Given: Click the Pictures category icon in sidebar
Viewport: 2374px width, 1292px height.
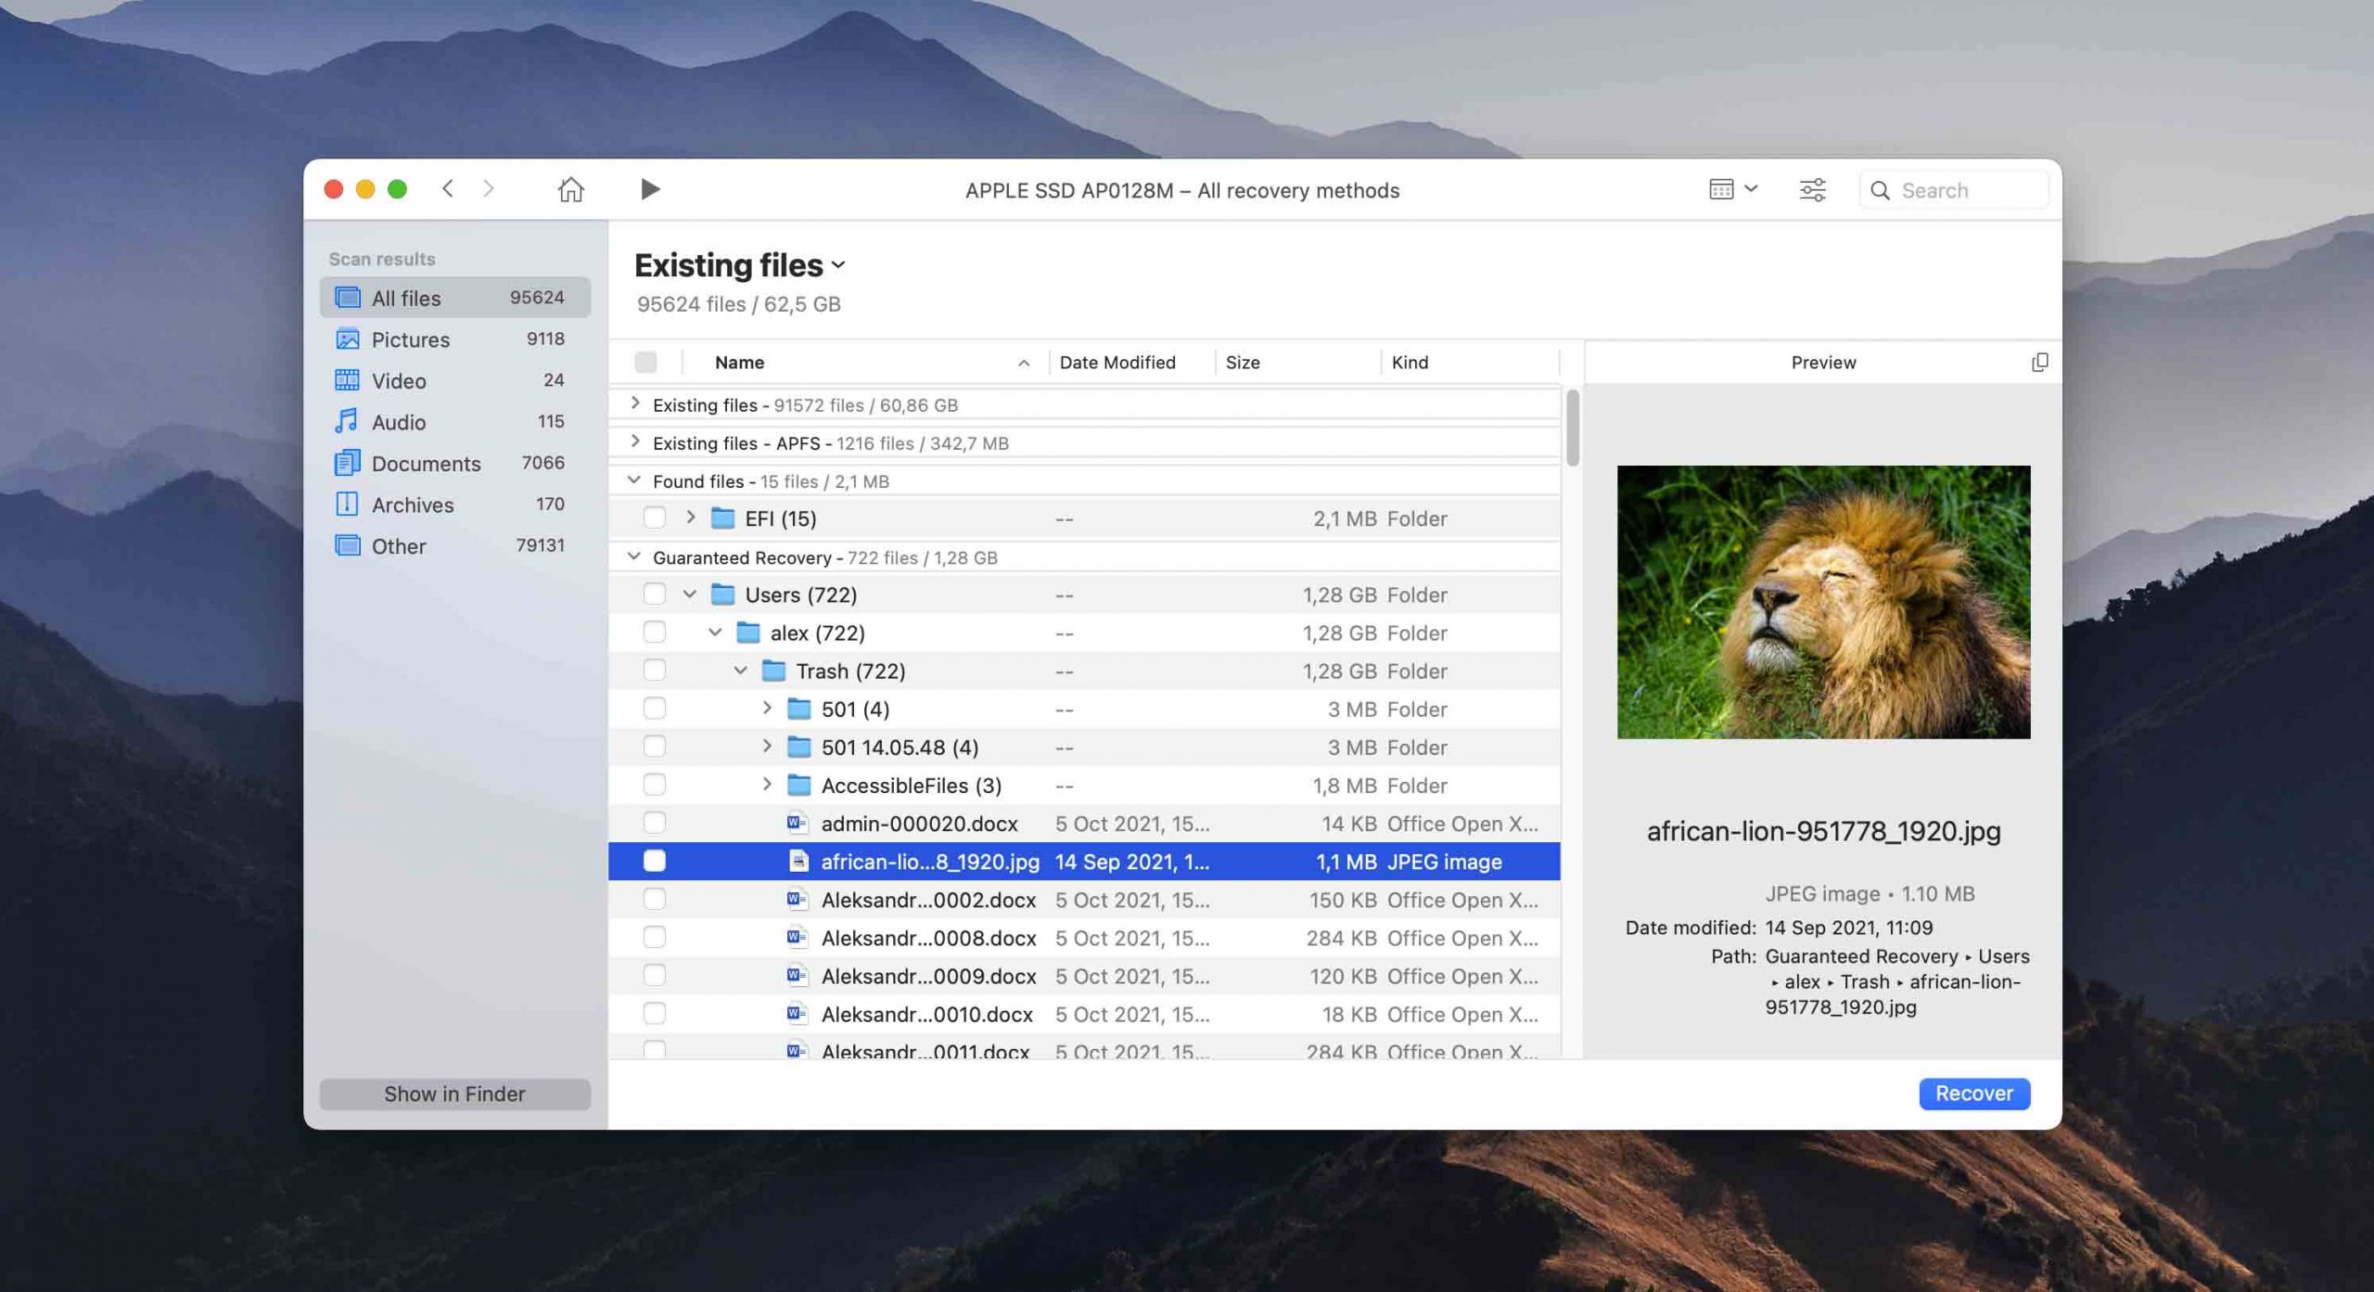Looking at the screenshot, I should point(347,339).
